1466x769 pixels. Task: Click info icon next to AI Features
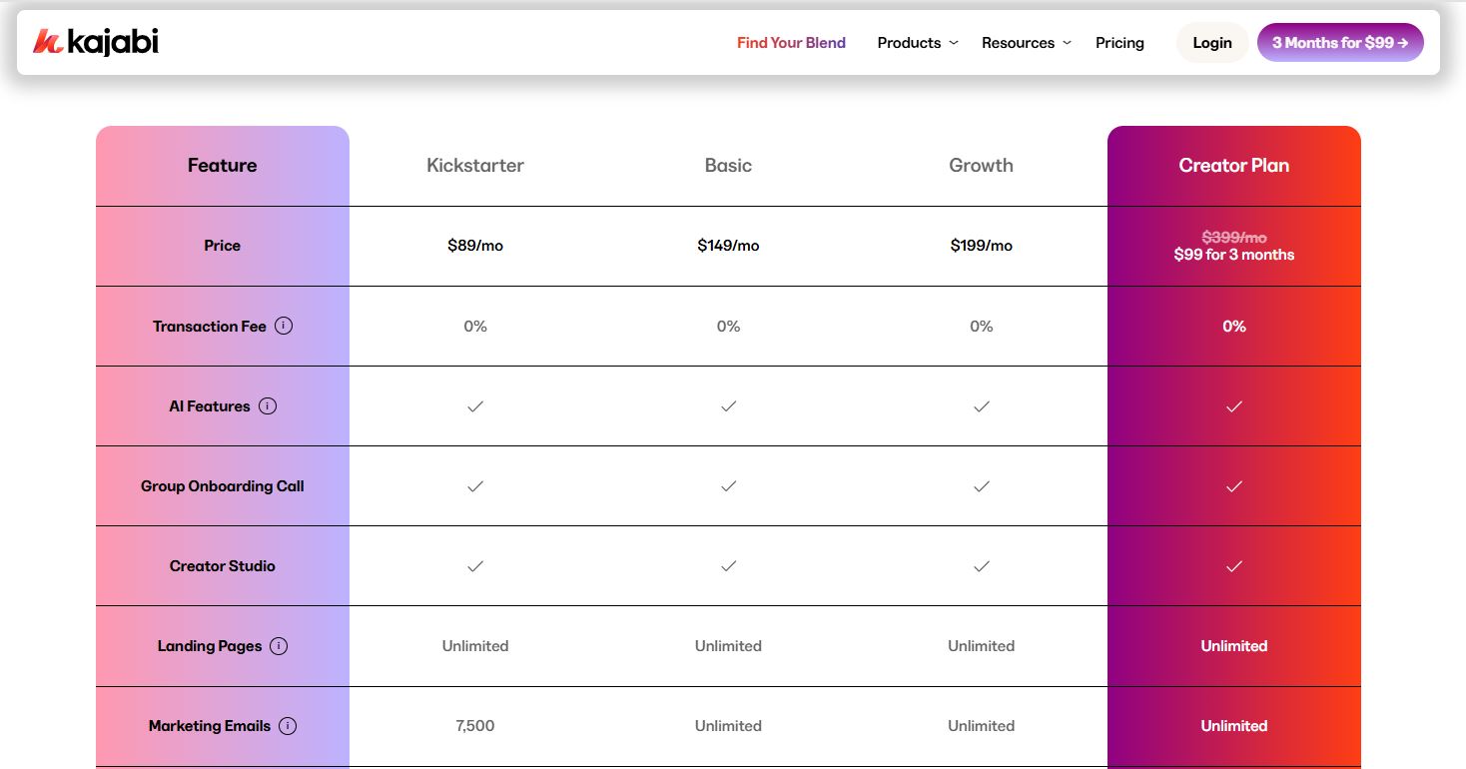(268, 405)
